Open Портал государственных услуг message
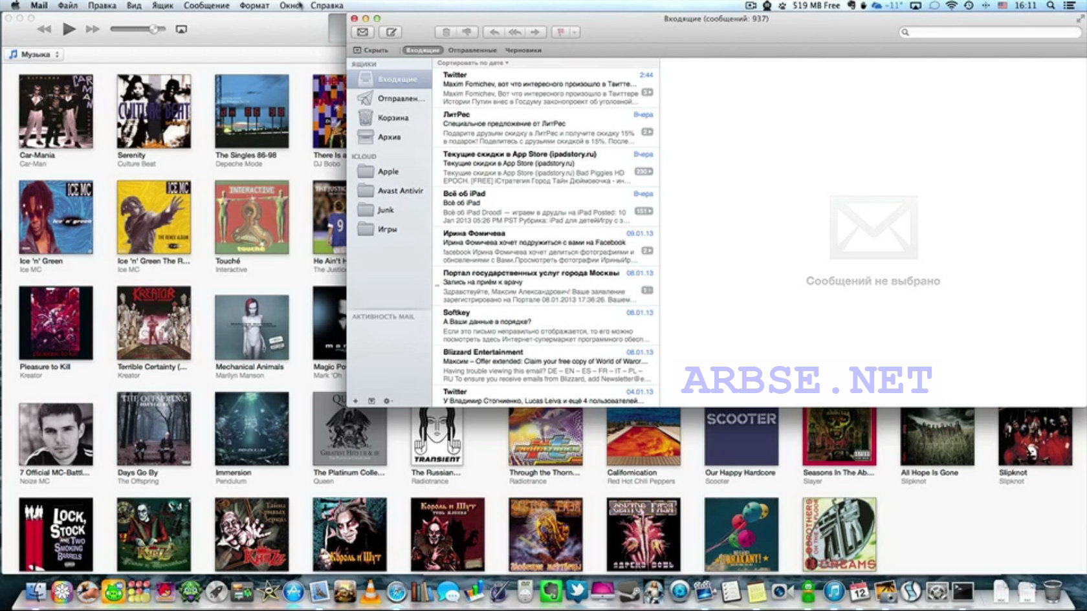The image size is (1087, 611). pos(546,286)
